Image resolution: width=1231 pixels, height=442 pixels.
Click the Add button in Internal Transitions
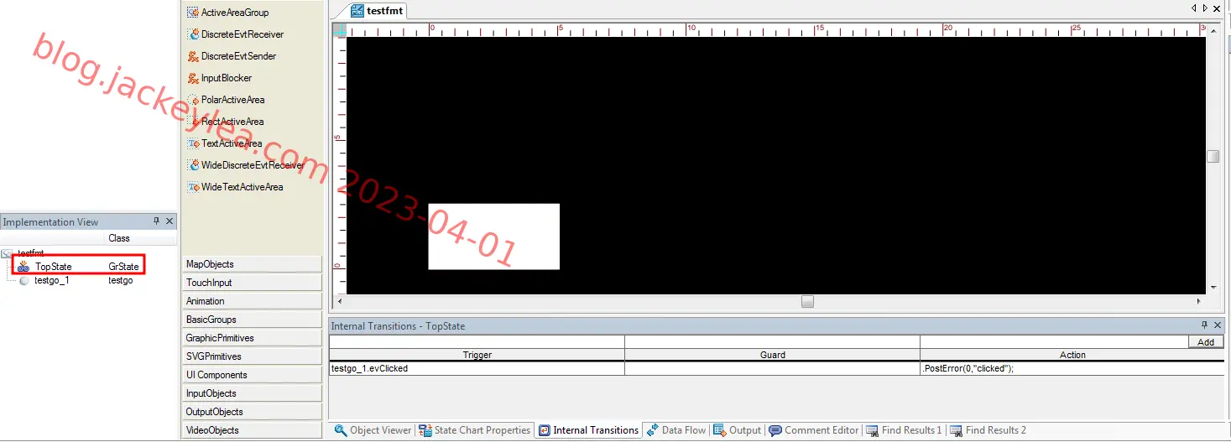[x=1206, y=342]
